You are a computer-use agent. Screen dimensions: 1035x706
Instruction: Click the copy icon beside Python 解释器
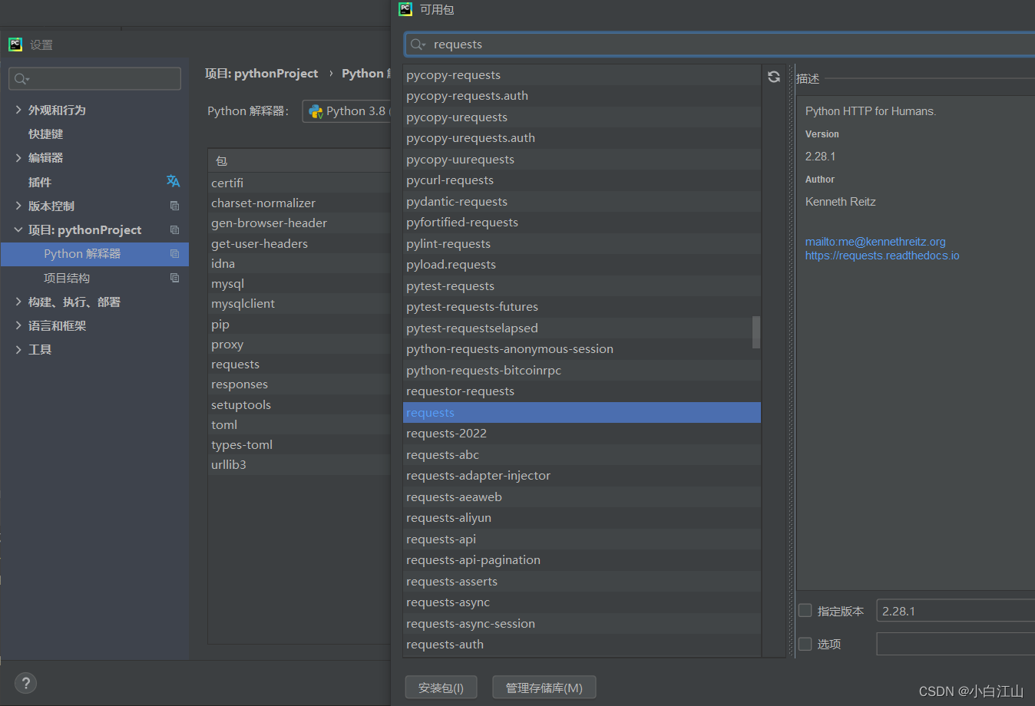174,253
